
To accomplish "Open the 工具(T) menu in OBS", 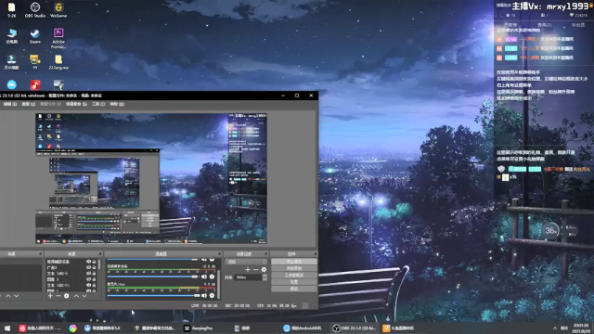I will tap(98, 104).
